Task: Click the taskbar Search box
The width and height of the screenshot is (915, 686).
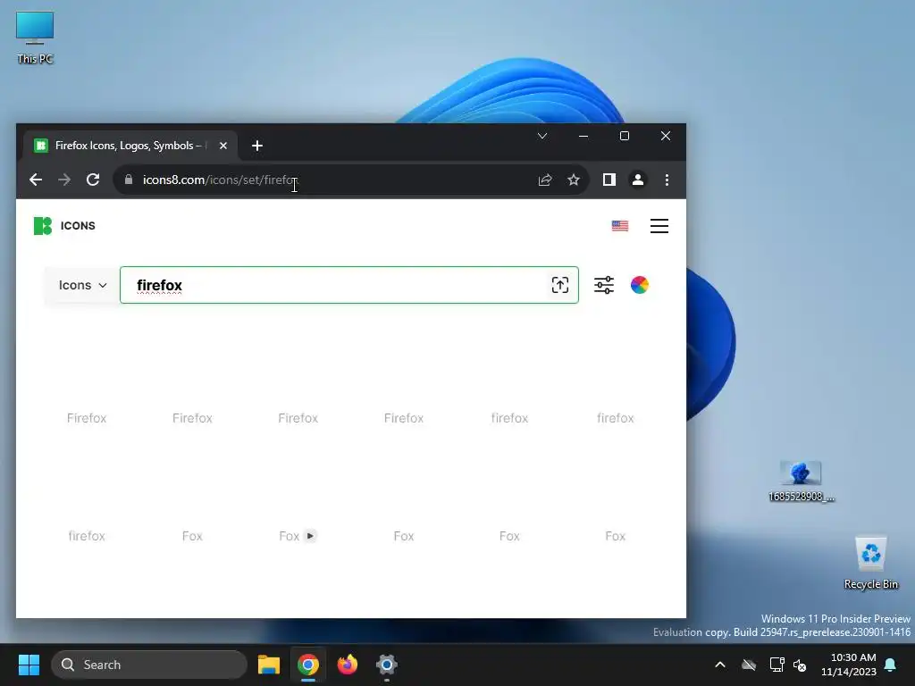Action: [149, 665]
